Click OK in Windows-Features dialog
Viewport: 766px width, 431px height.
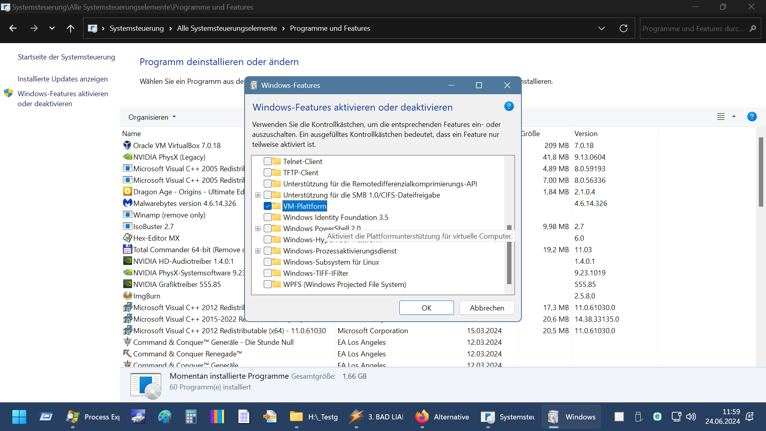pos(426,308)
